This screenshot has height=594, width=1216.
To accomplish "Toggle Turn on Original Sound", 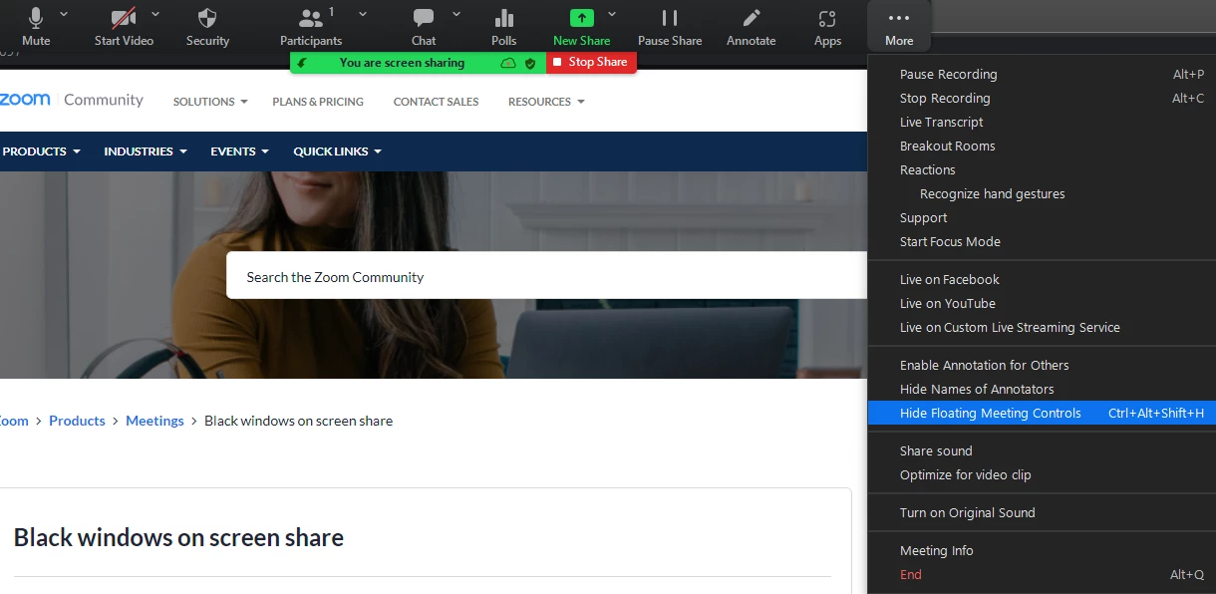I will (x=1042, y=513).
